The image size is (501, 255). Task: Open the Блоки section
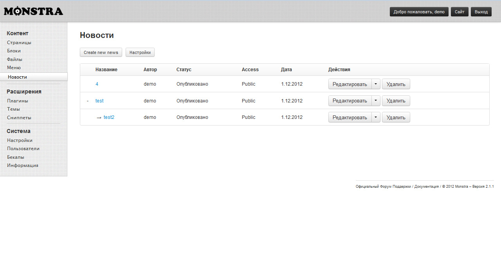tap(14, 50)
